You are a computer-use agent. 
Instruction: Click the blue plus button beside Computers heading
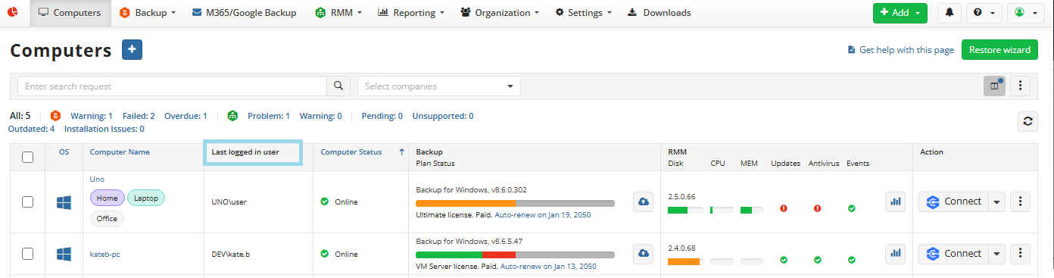[132, 50]
